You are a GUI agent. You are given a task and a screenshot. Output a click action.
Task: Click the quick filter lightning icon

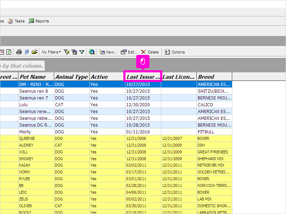66,52
